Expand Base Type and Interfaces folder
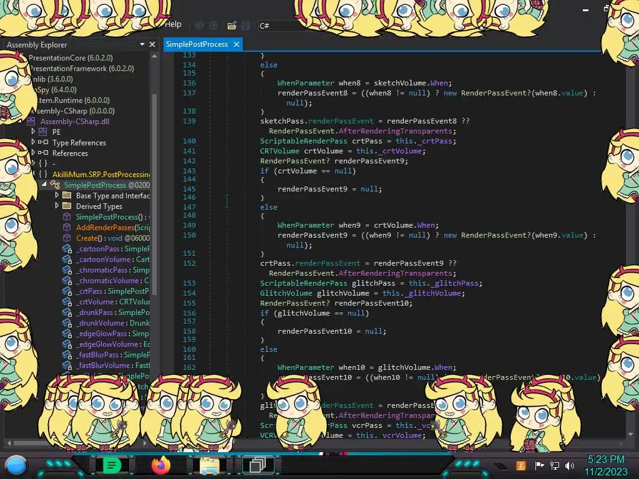This screenshot has width=639, height=479. pyautogui.click(x=57, y=195)
